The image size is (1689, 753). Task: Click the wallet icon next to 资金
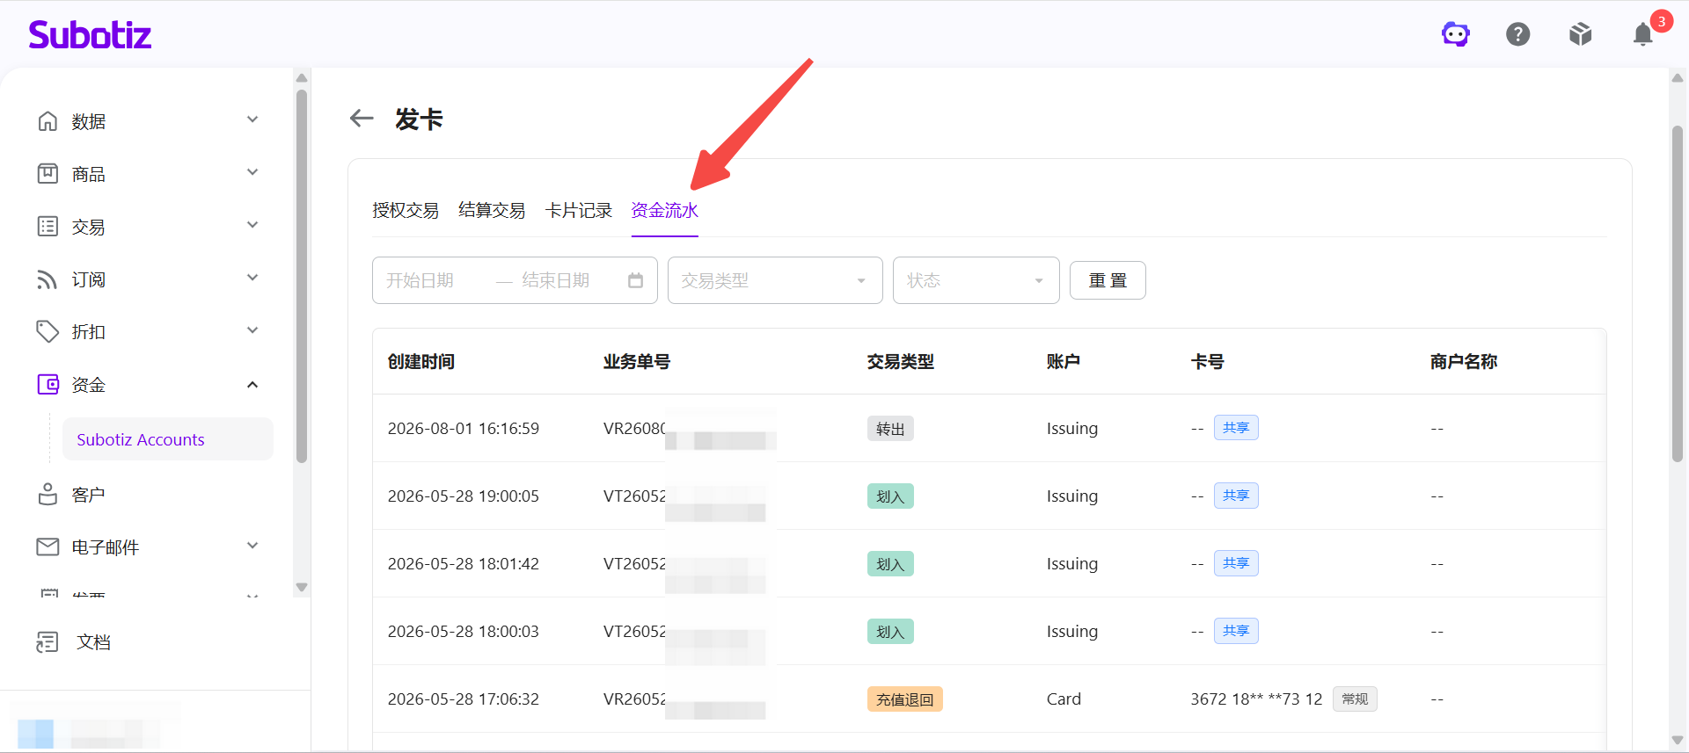click(48, 385)
